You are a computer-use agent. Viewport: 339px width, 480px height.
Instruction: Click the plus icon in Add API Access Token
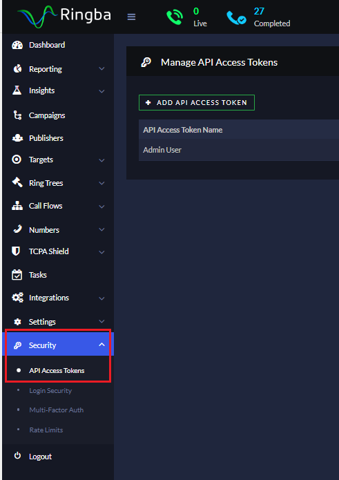[148, 102]
